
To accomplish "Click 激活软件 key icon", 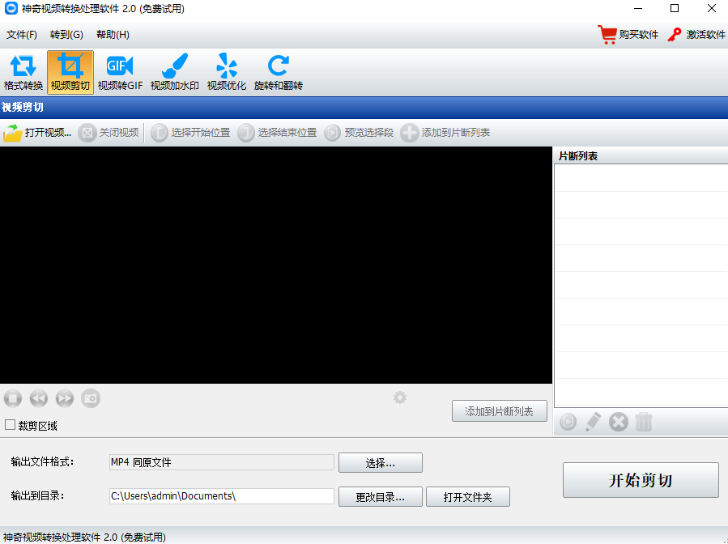I will 675,34.
